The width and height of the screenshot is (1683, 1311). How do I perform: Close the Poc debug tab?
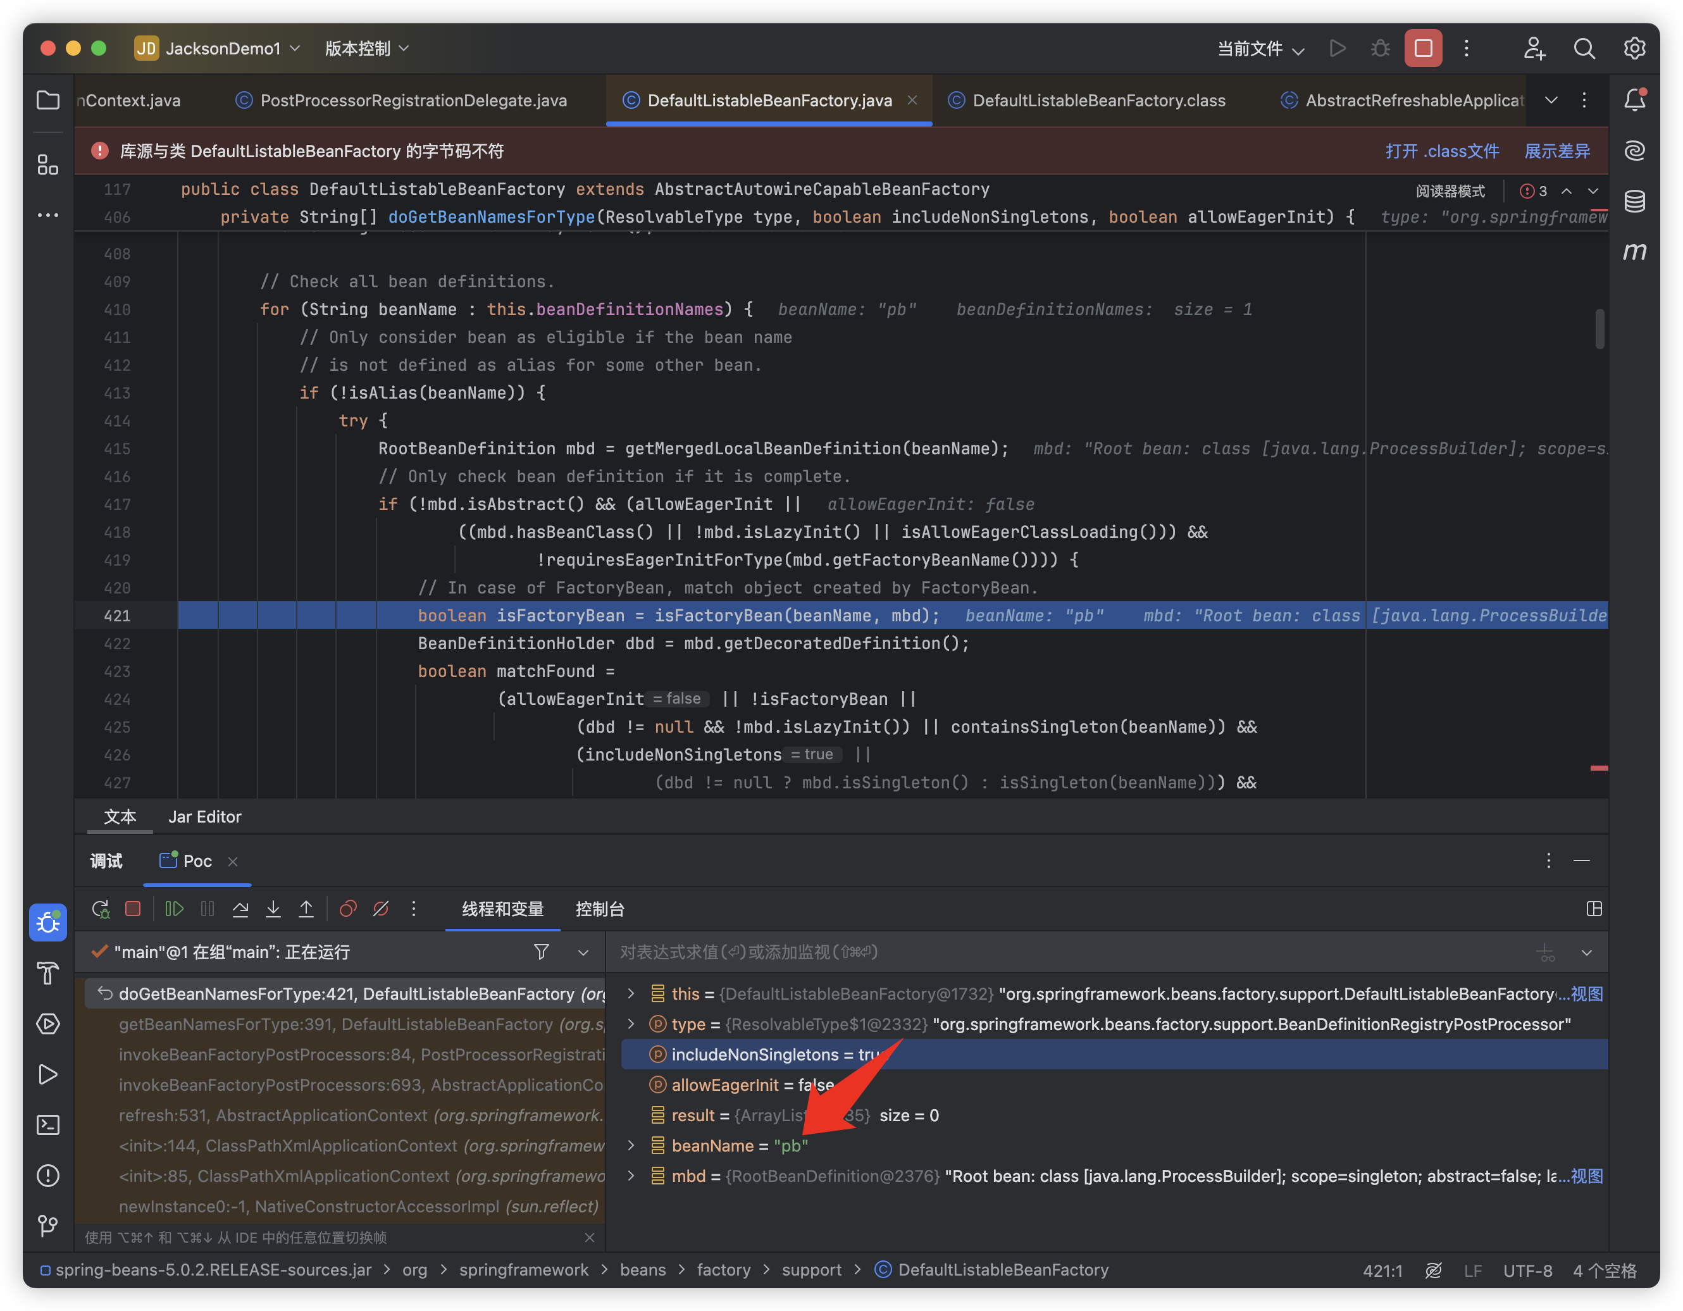click(x=233, y=862)
